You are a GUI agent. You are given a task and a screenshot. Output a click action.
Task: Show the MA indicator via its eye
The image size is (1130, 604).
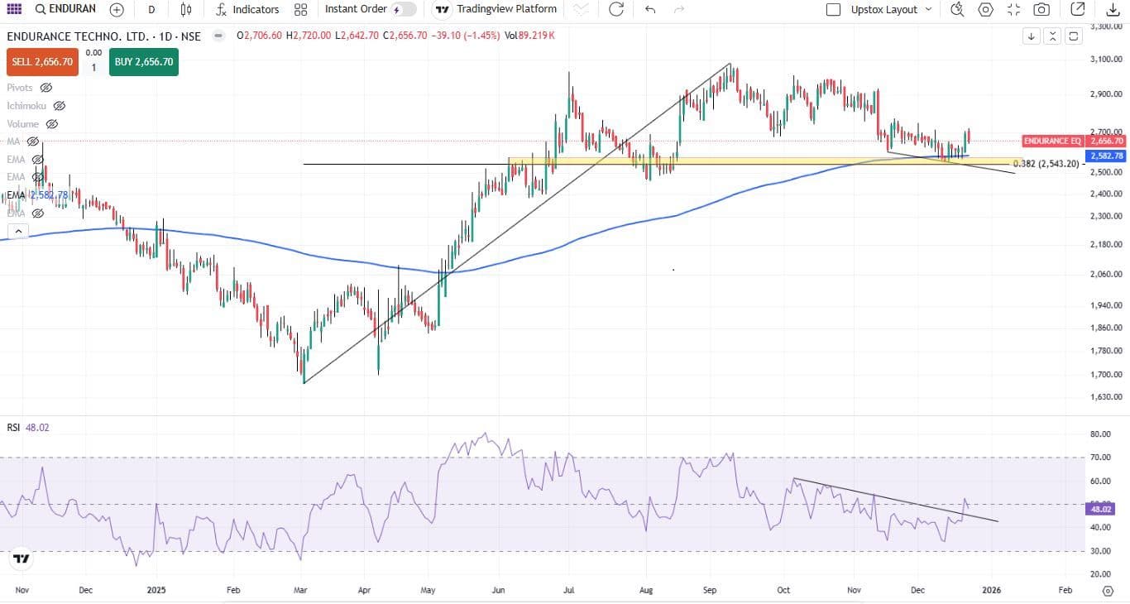33,141
